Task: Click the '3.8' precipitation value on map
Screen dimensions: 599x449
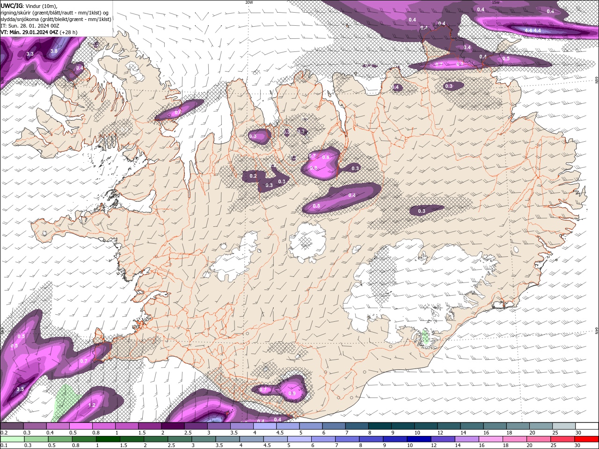Action: (54, 51)
